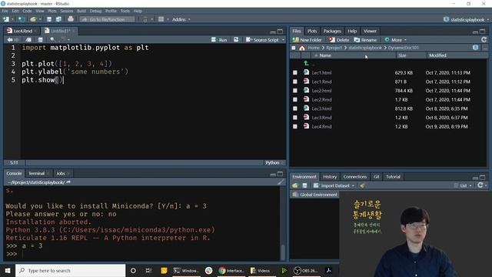Image resolution: width=492 pixels, height=277 pixels.
Task: Click the Find/Replace magnifier icon in editor
Action: pos(52,39)
